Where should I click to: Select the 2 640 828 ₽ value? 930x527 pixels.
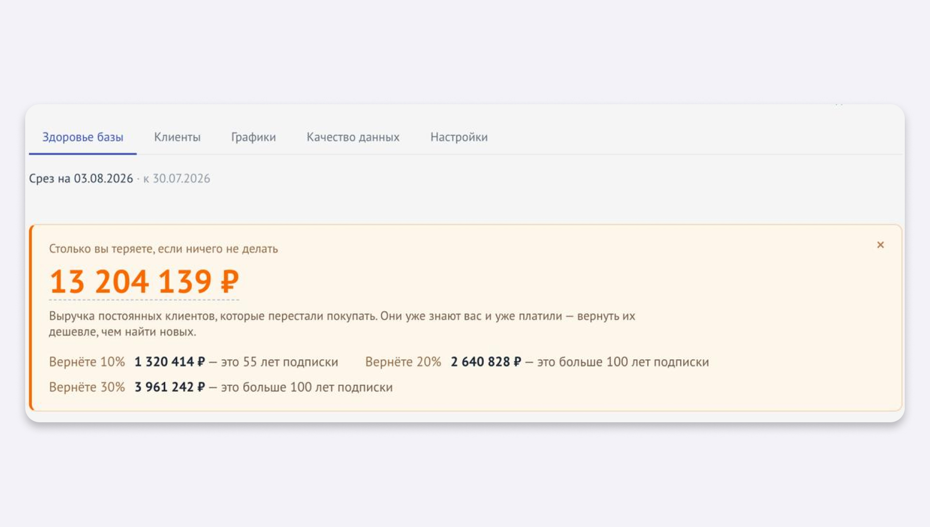486,362
